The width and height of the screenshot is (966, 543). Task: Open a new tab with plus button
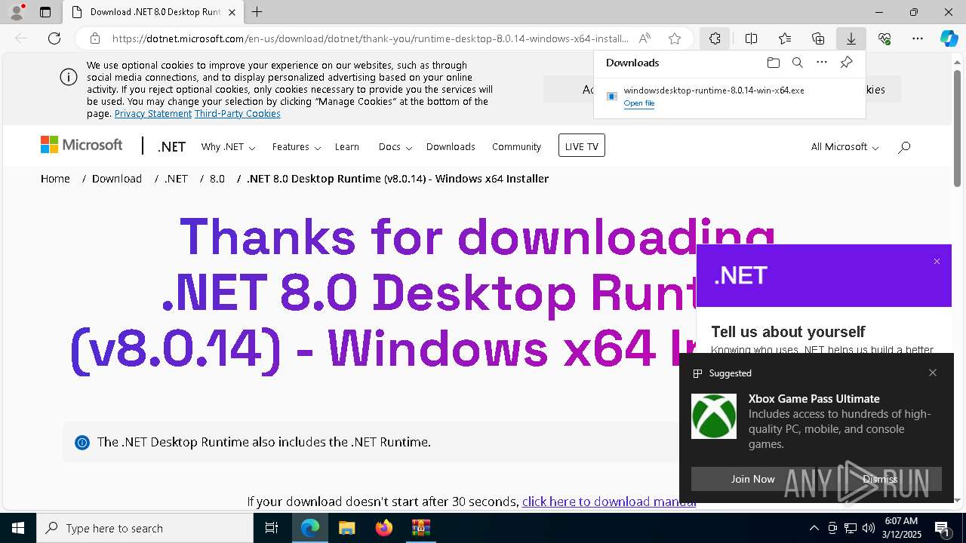tap(257, 12)
